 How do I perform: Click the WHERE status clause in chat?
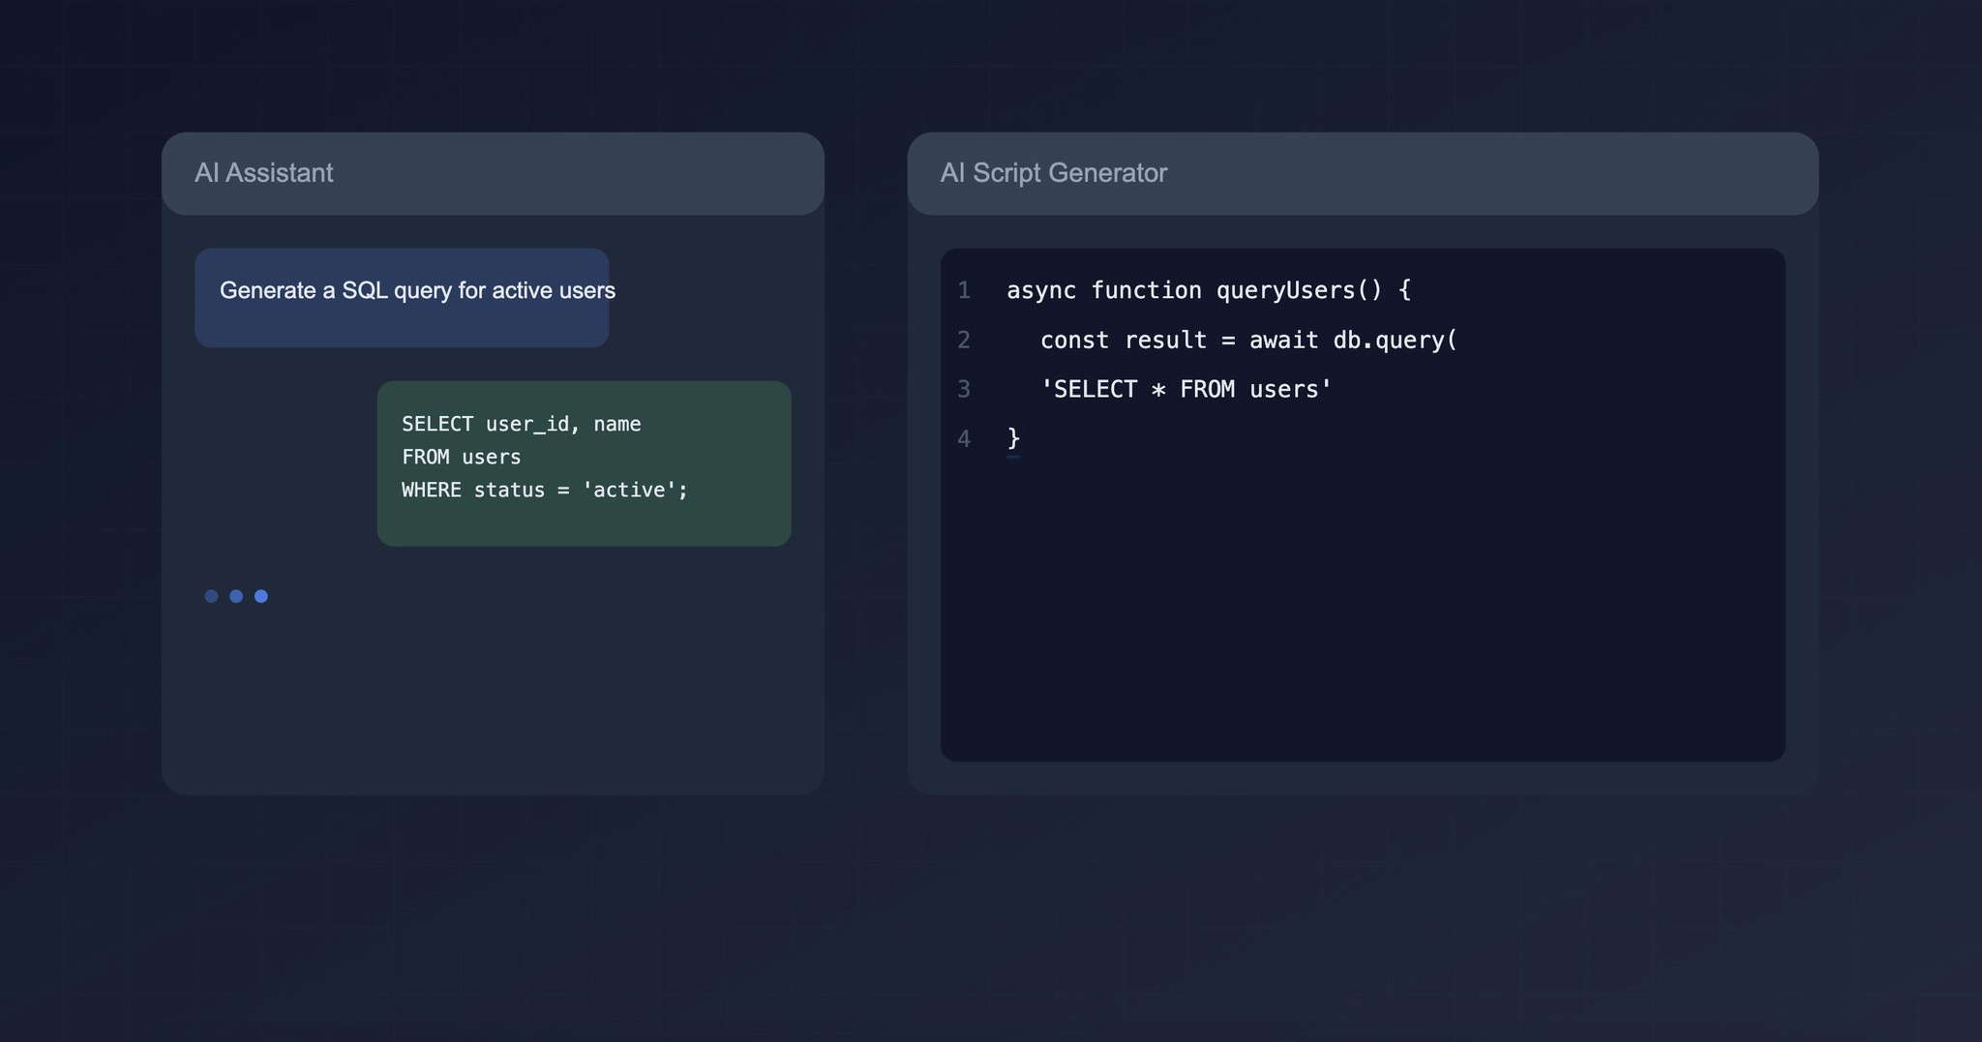click(544, 490)
